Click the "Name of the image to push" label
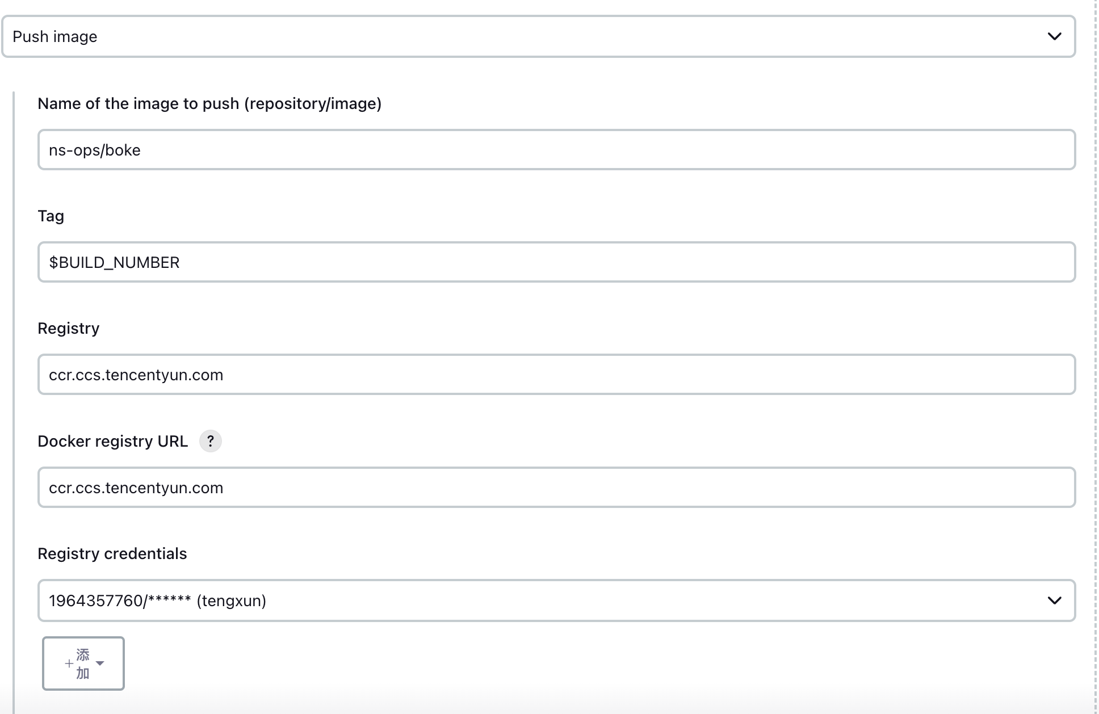The width and height of the screenshot is (1099, 714). point(209,104)
